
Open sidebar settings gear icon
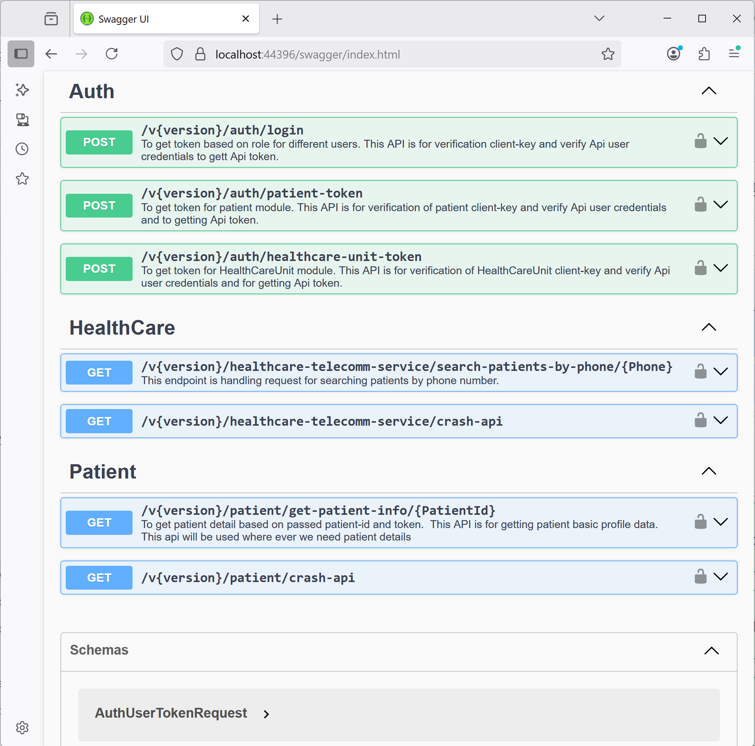click(x=22, y=727)
